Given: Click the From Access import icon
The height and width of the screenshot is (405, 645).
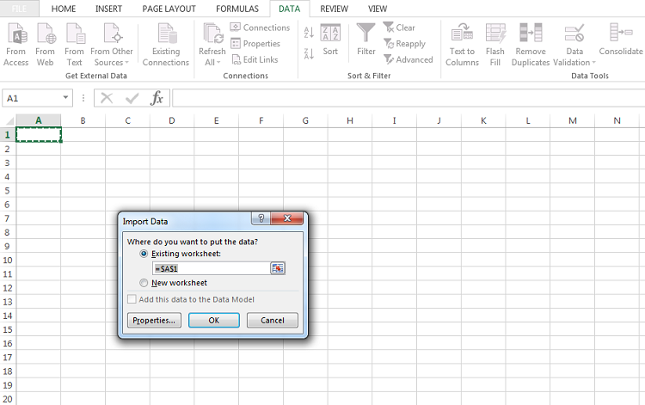Looking at the screenshot, I should point(15,34).
